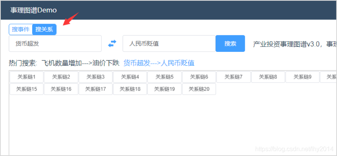
Task: Select the 关系链19 tab
Action: pos(164,89)
